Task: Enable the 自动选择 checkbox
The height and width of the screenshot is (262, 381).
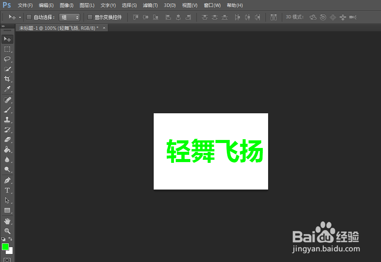Action: 29,17
